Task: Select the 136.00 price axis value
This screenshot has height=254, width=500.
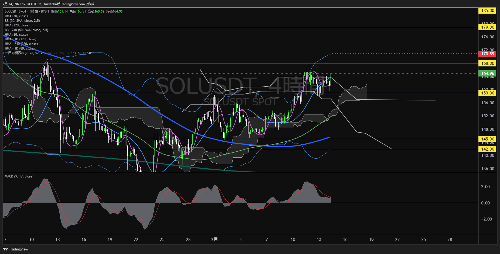Action: pyautogui.click(x=487, y=169)
